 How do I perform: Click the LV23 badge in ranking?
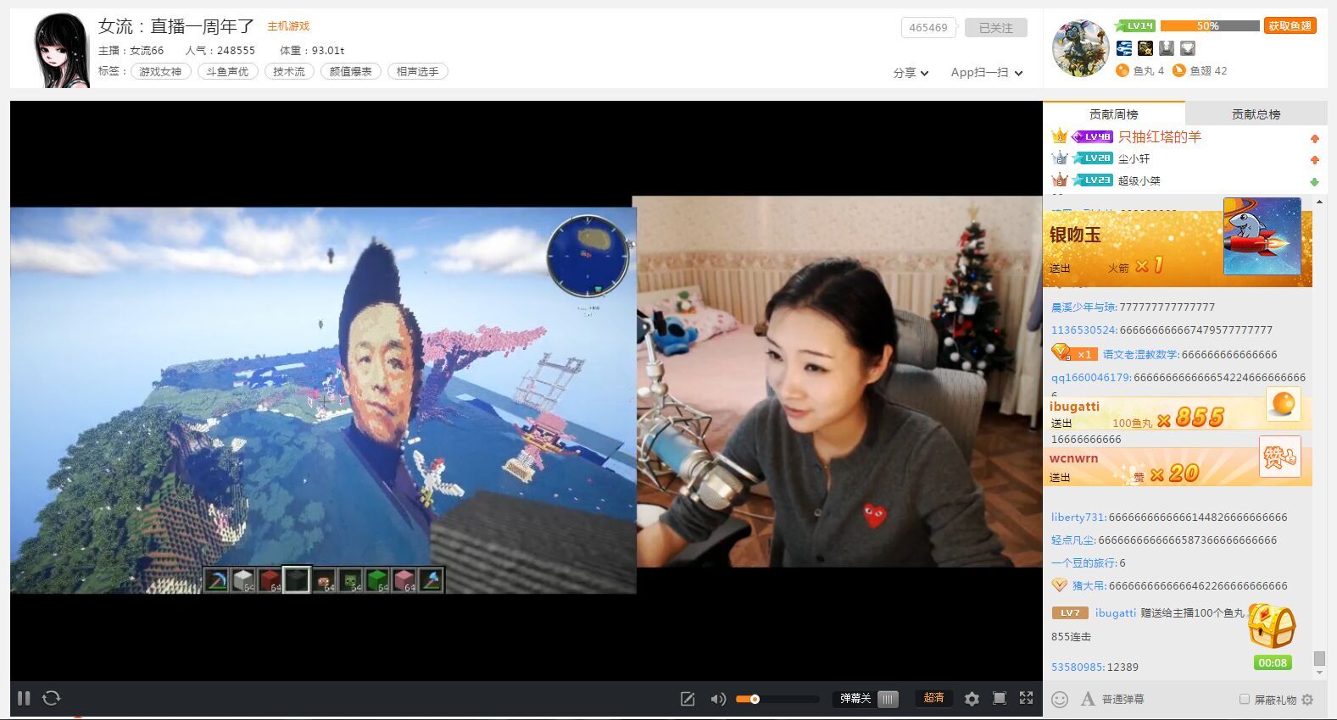(x=1092, y=180)
